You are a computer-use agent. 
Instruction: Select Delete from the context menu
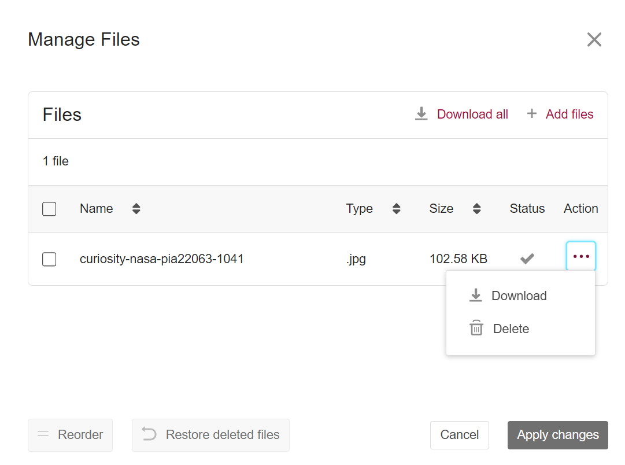(511, 328)
